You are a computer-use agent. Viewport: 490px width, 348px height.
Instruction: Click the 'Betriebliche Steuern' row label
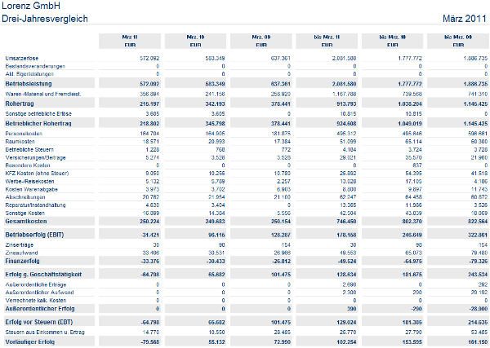click(29, 150)
